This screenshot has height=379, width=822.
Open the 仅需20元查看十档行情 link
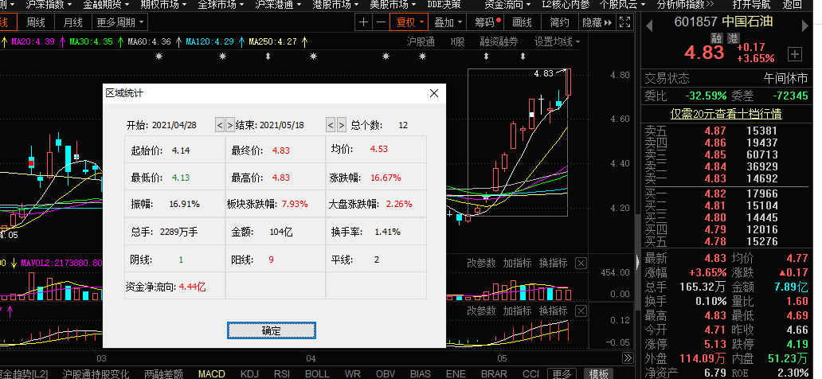pos(726,114)
